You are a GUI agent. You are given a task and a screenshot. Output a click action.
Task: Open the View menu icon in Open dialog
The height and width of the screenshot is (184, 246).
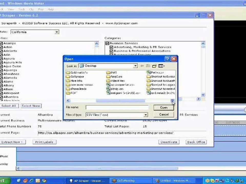[161, 66]
